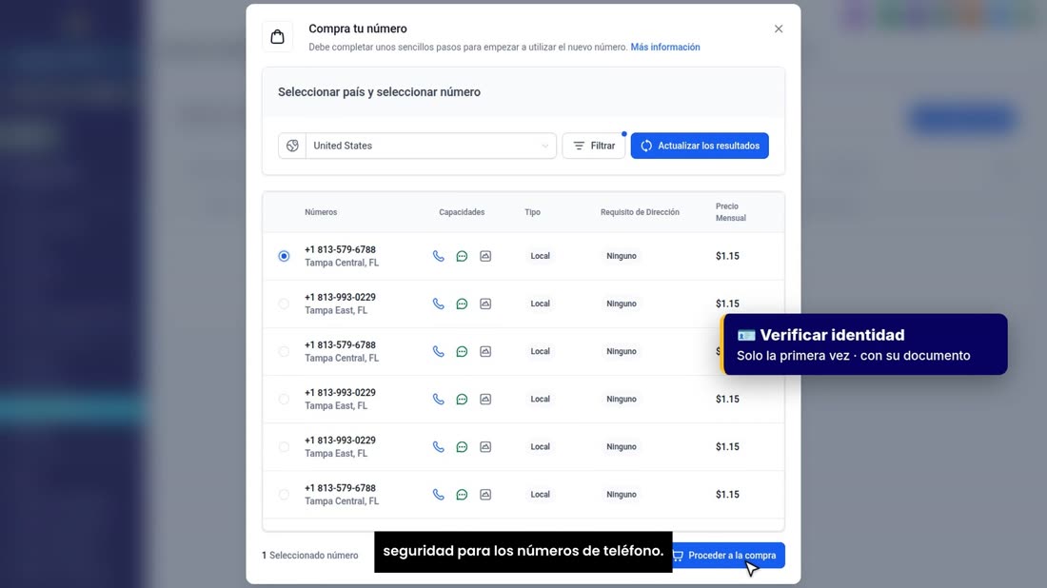Click the shopping bag icon beside Compra tu número
The height and width of the screenshot is (588, 1047).
(x=277, y=37)
